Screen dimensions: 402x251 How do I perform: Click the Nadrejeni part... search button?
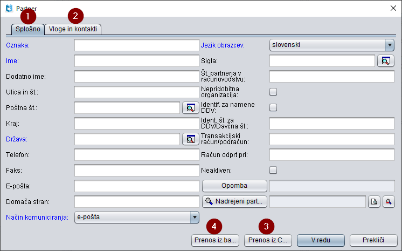click(x=234, y=202)
